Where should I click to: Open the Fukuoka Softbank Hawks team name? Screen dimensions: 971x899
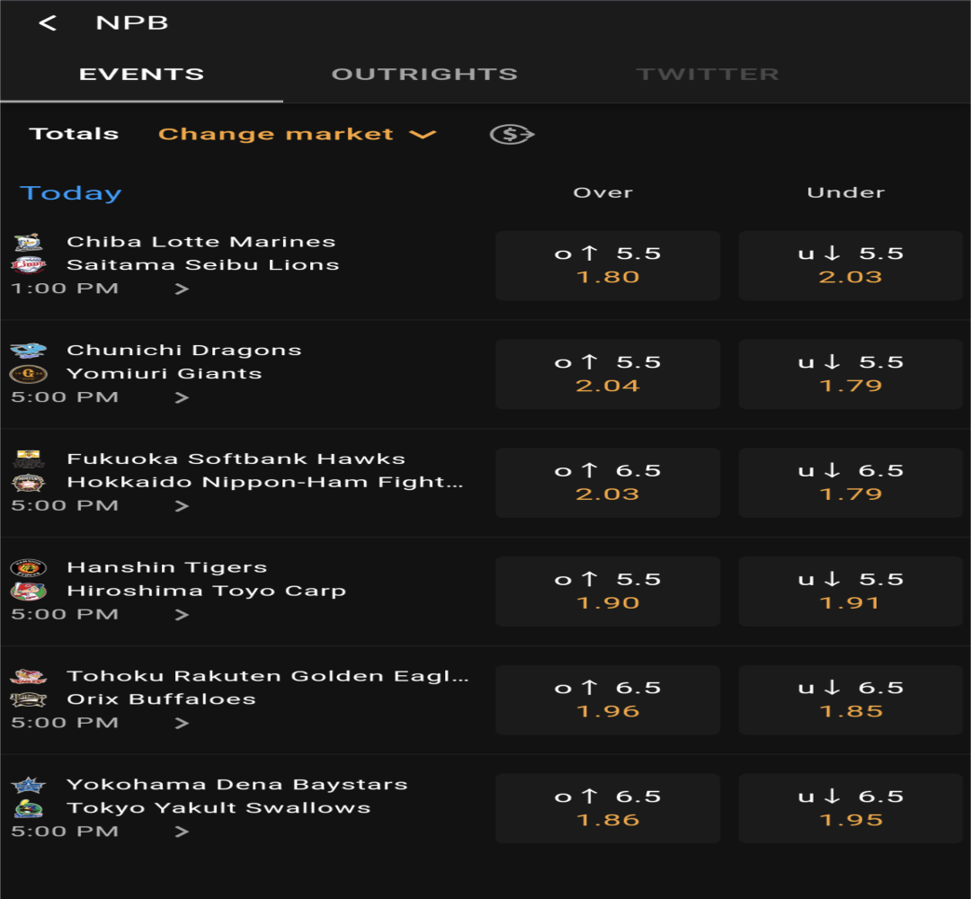tap(236, 458)
